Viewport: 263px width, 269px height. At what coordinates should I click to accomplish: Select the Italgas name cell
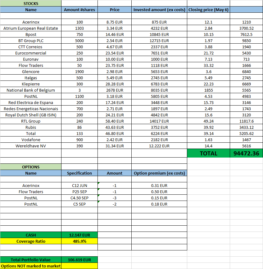point(31,78)
